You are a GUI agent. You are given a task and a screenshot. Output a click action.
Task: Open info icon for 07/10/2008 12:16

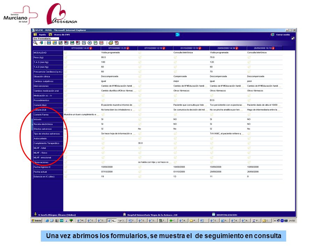click(x=164, y=48)
